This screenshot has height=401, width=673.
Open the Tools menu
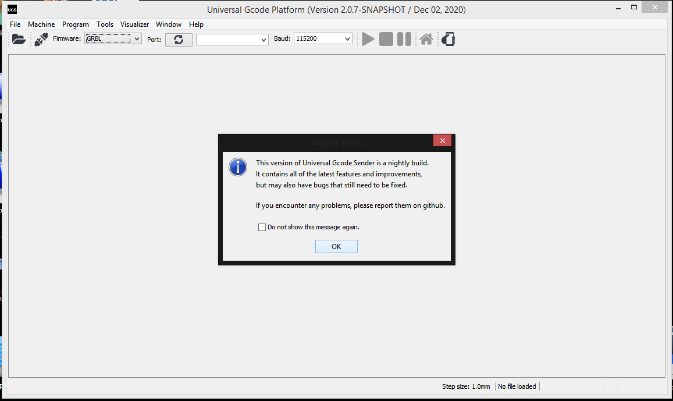(x=105, y=24)
